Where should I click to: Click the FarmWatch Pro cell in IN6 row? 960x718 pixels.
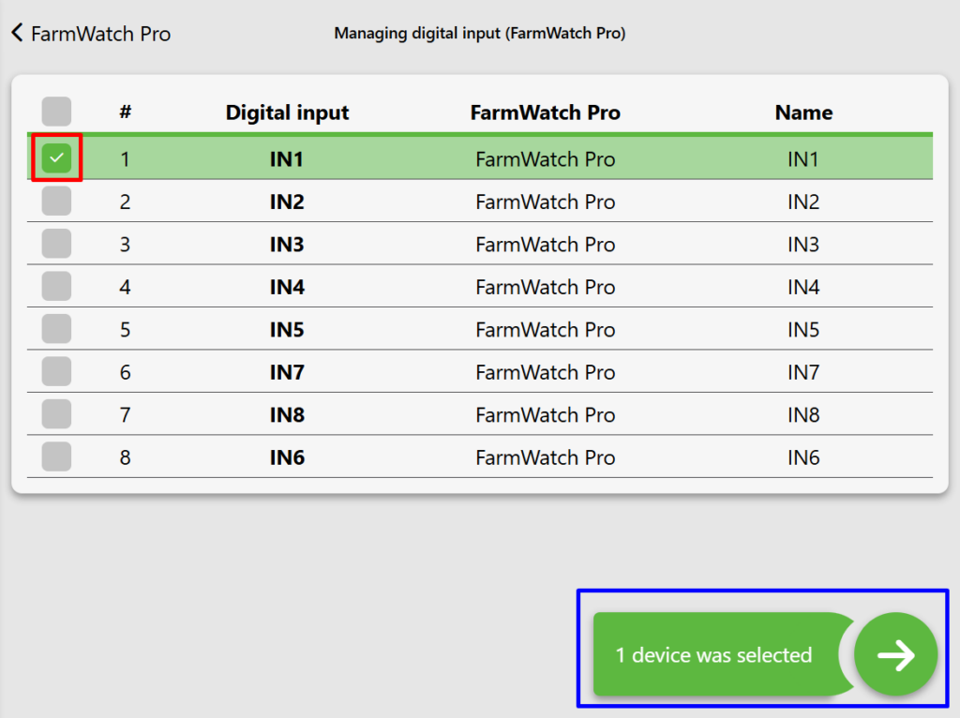point(545,457)
